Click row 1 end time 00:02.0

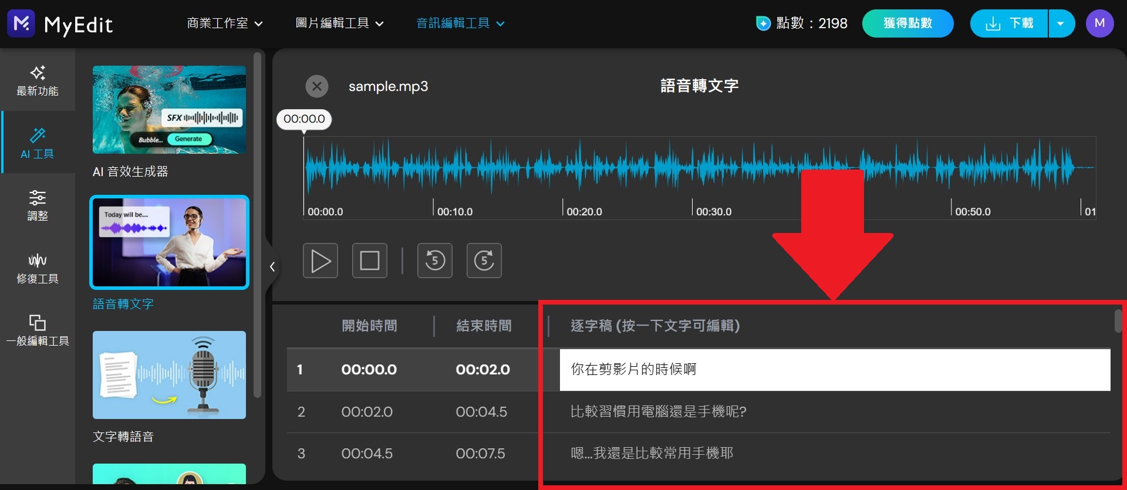(x=483, y=370)
